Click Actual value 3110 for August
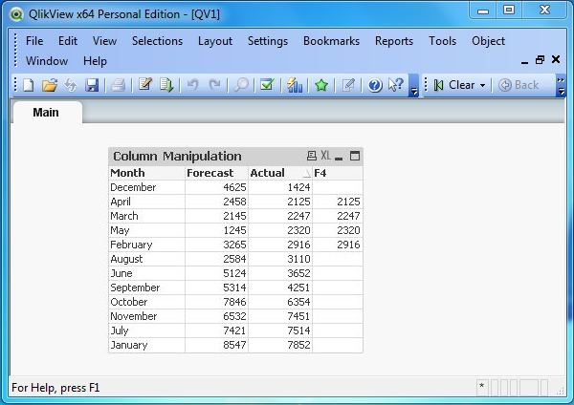This screenshot has width=574, height=405. point(280,259)
